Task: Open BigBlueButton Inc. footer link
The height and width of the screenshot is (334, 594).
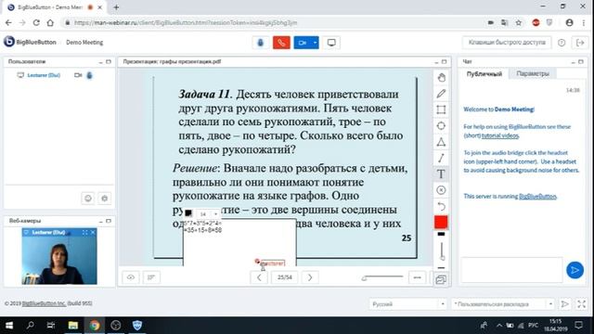Action: pos(44,303)
